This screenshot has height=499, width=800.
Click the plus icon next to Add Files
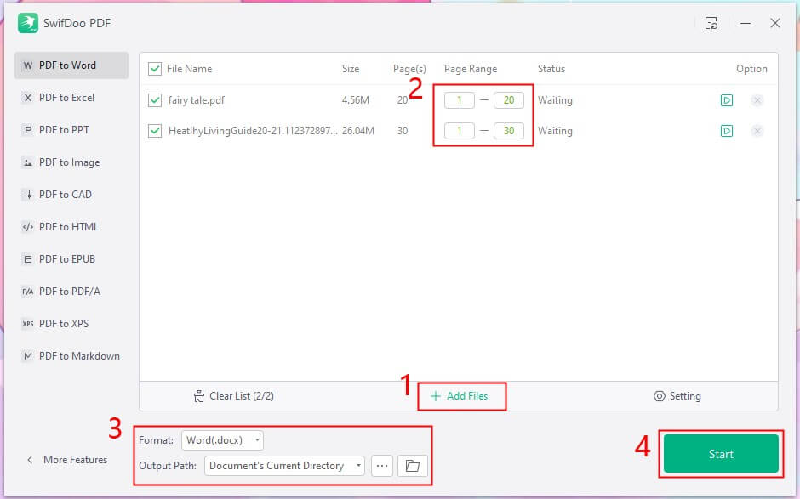[x=435, y=396]
